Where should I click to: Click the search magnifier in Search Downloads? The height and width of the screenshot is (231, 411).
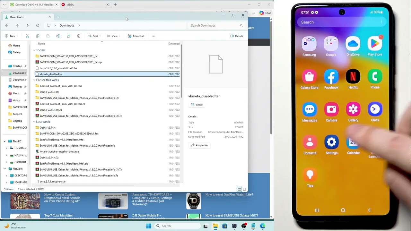241,25
